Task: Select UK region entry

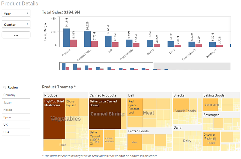Action: 6,124
